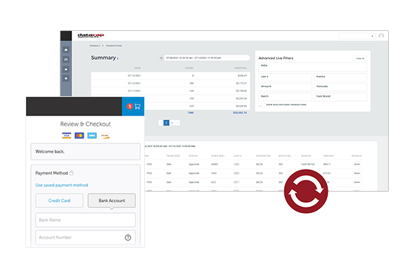
Task: Open the top-right account dropdown
Action: pyautogui.click(x=357, y=36)
